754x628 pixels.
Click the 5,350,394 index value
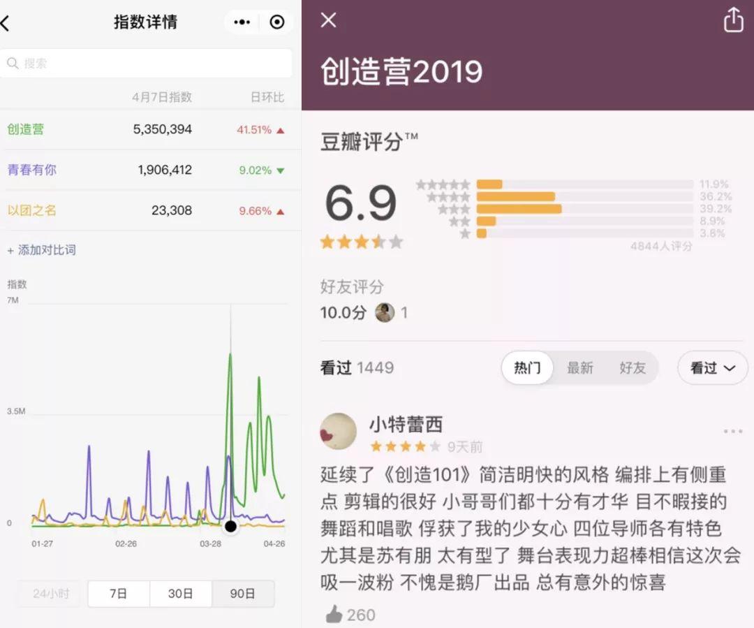coord(163,129)
